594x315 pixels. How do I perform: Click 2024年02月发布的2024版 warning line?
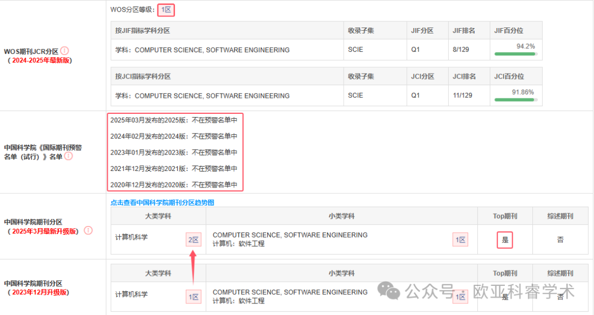174,136
